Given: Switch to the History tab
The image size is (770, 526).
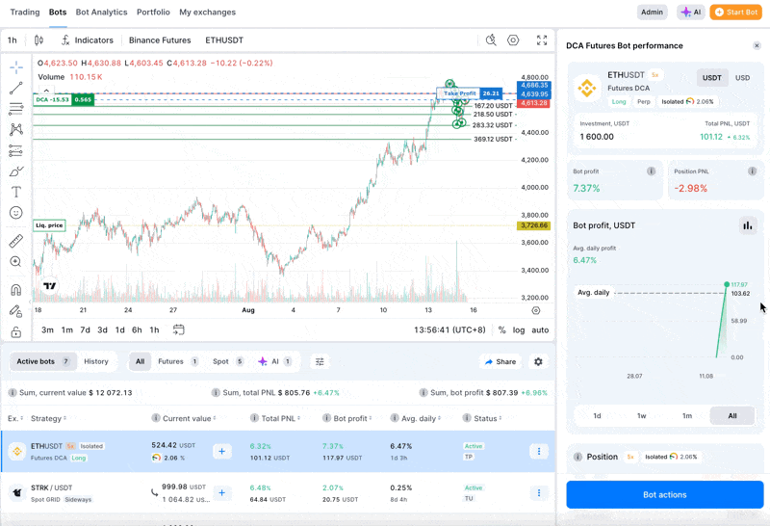Looking at the screenshot, I should [96, 361].
